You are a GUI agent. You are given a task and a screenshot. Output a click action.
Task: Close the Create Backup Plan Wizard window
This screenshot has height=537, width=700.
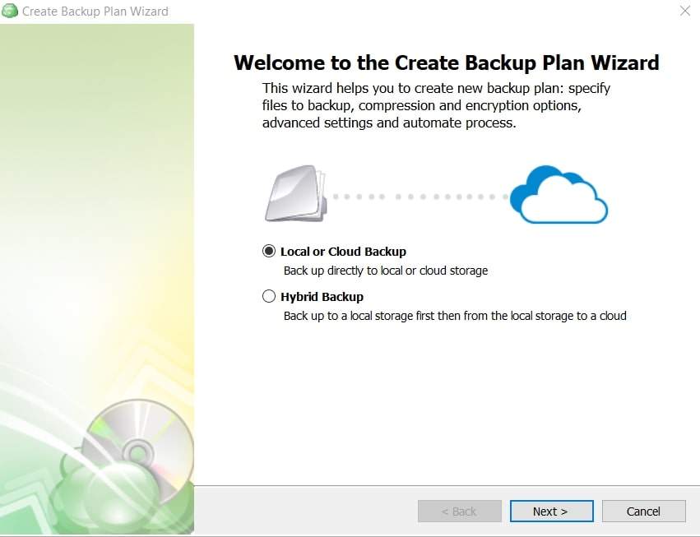pos(684,12)
